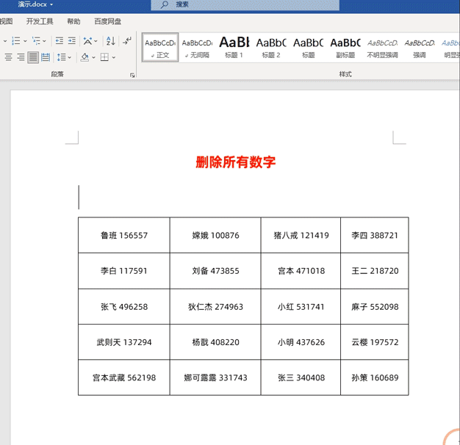Viewport: 460px width, 445px height.
Task: Apply the 正文 style
Action: pos(160,47)
